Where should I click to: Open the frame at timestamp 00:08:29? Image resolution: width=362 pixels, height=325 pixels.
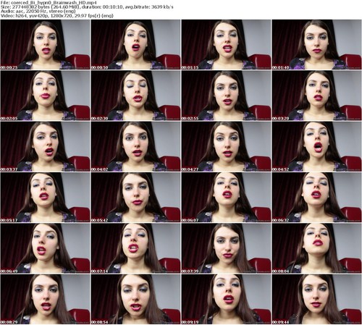45,299
